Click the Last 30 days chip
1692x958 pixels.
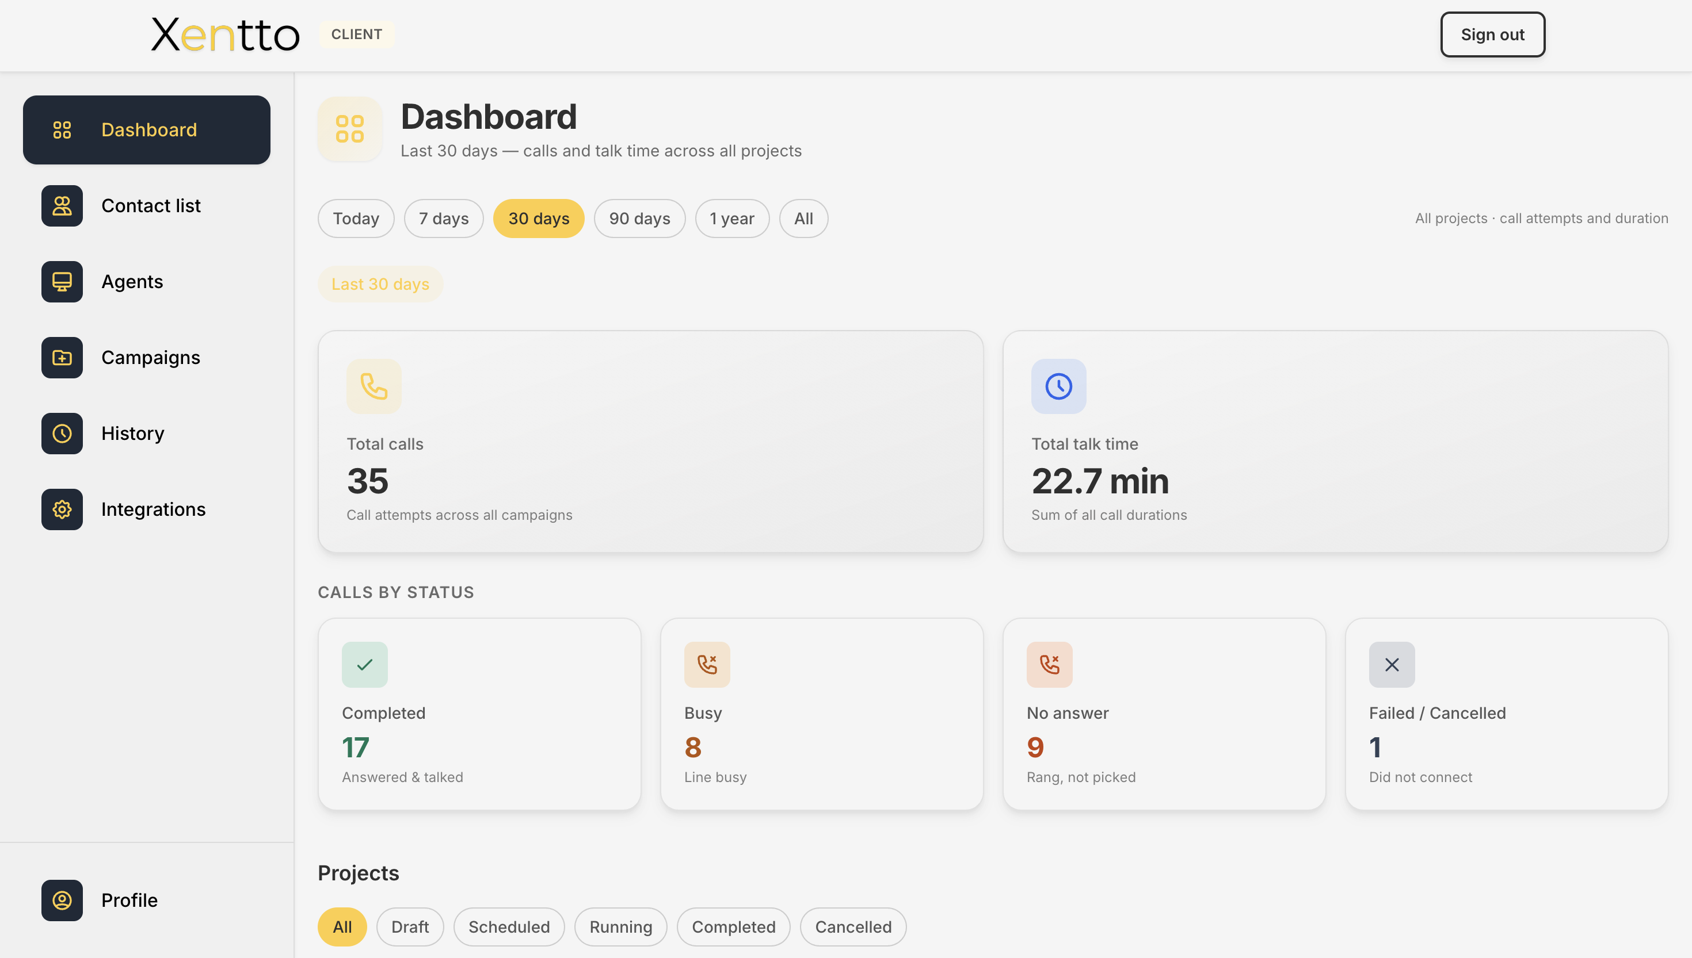[x=380, y=284]
